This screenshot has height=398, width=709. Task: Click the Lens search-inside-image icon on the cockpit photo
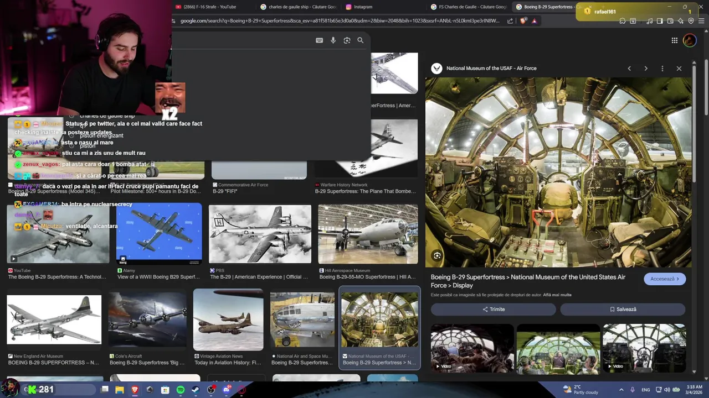click(x=437, y=255)
